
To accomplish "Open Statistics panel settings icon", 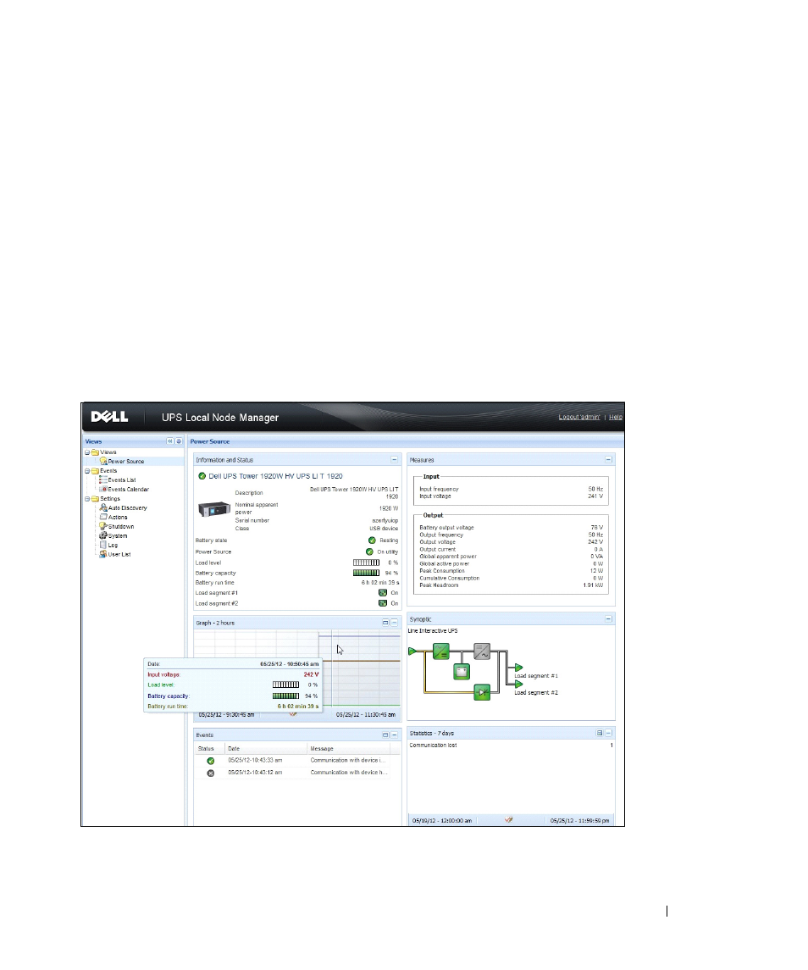I will [x=600, y=733].
